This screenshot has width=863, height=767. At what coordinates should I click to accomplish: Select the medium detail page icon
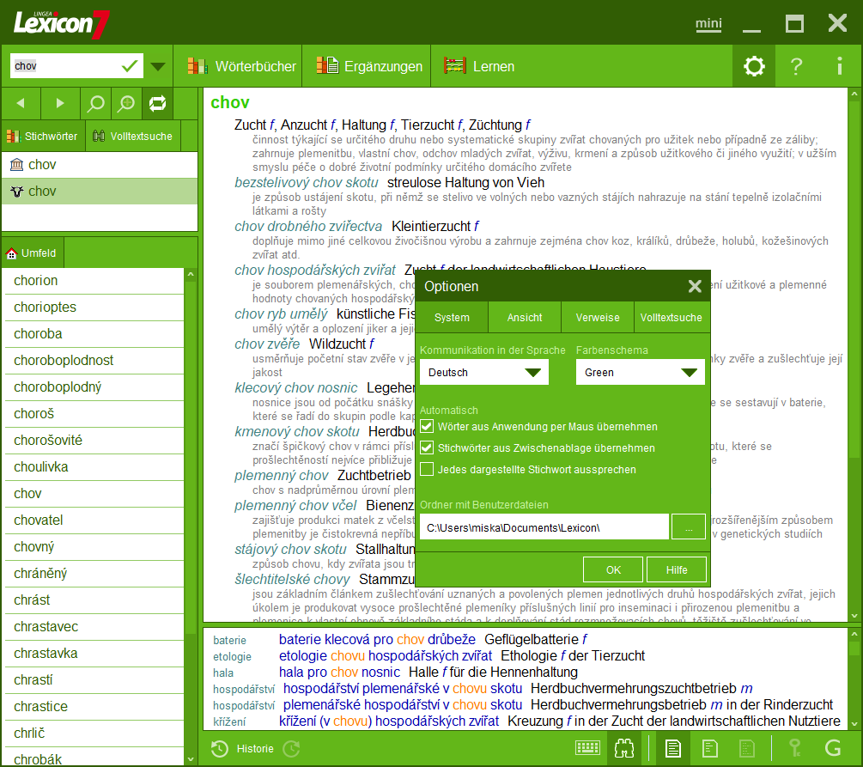tap(710, 748)
